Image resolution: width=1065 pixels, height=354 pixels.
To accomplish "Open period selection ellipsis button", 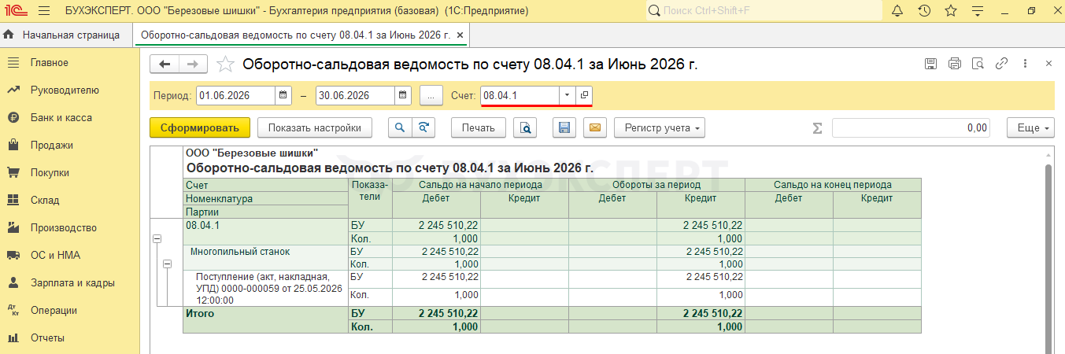I will click(x=431, y=95).
